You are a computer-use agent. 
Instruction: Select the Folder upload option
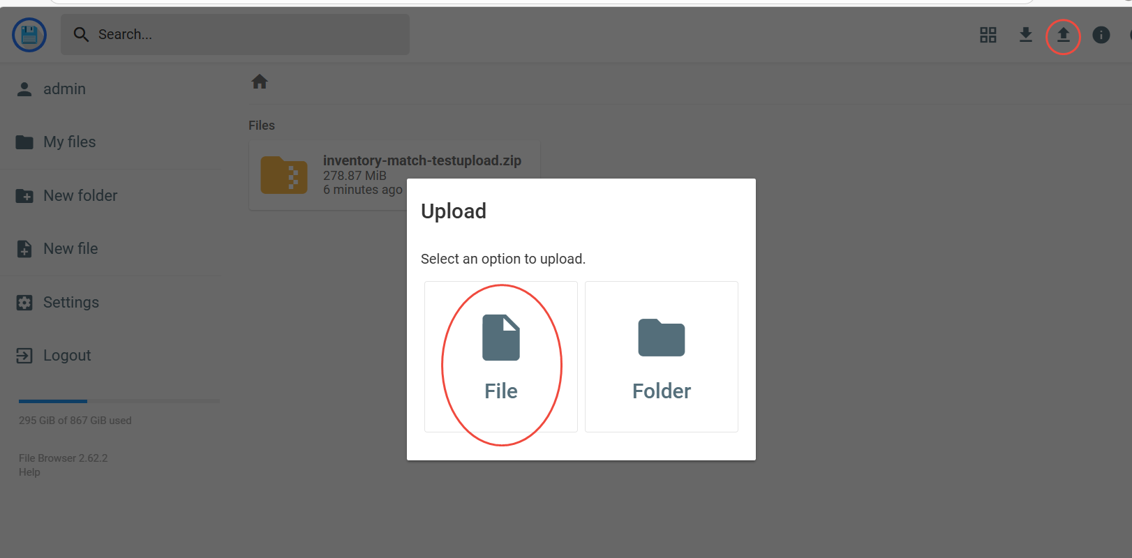662,356
